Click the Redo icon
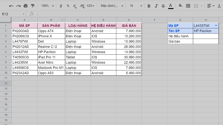The width and height of the screenshot is (223, 125). (x=18, y=6)
